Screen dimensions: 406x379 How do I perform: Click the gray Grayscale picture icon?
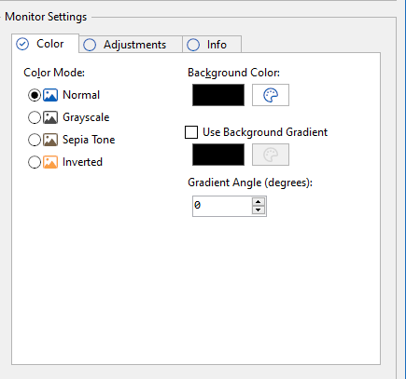click(50, 117)
